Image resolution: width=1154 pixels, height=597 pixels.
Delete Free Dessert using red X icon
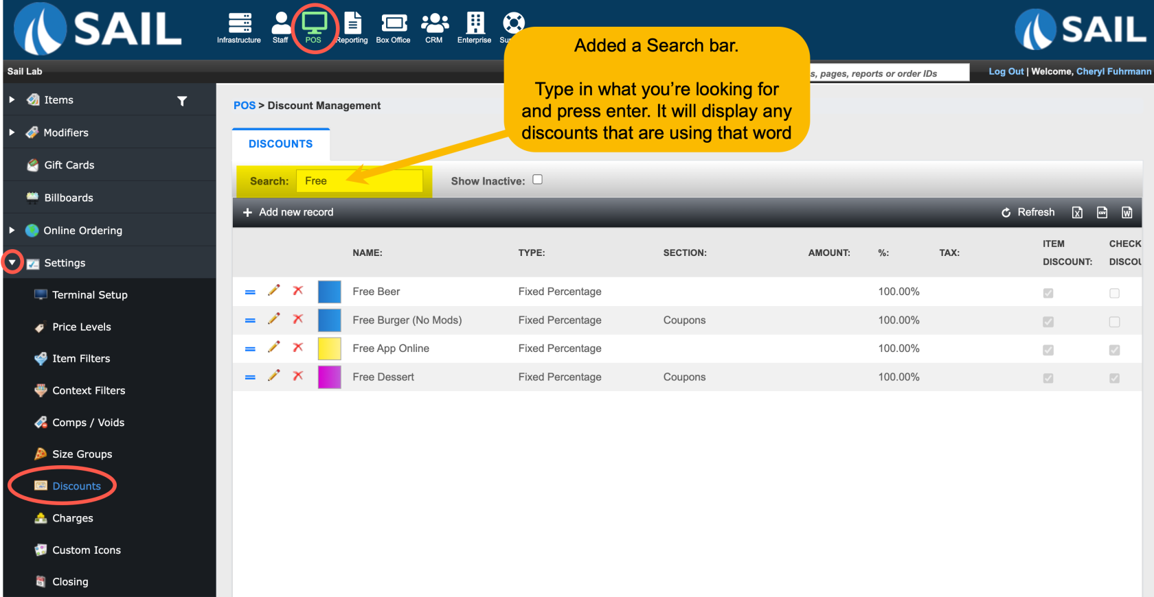coord(298,376)
